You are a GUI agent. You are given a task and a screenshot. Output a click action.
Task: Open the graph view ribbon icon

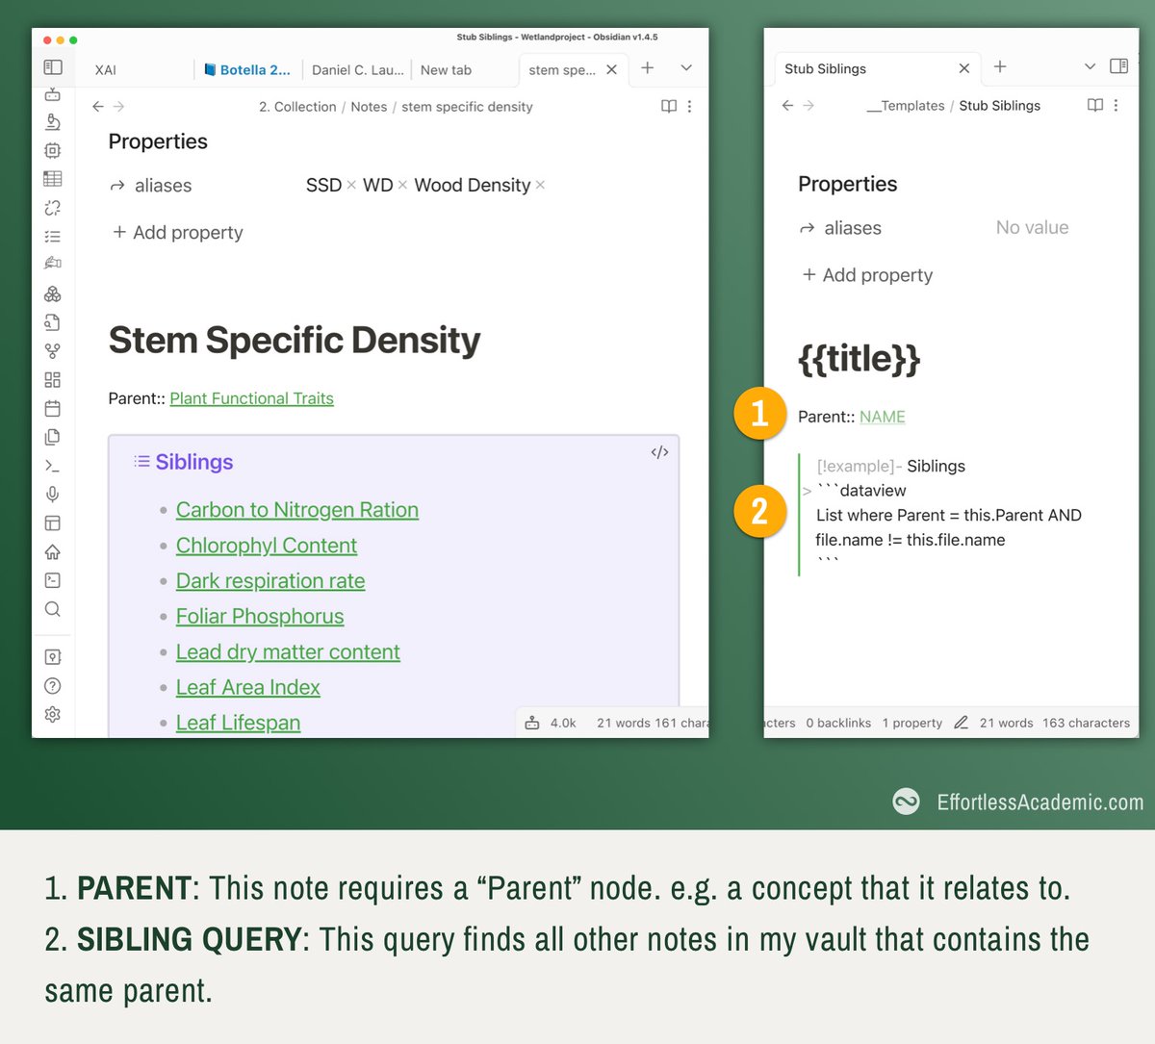coord(53,351)
